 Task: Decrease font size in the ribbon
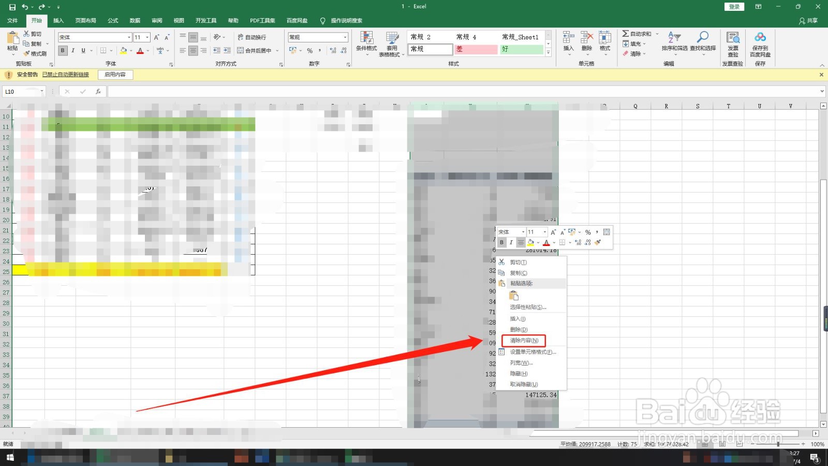tap(167, 37)
